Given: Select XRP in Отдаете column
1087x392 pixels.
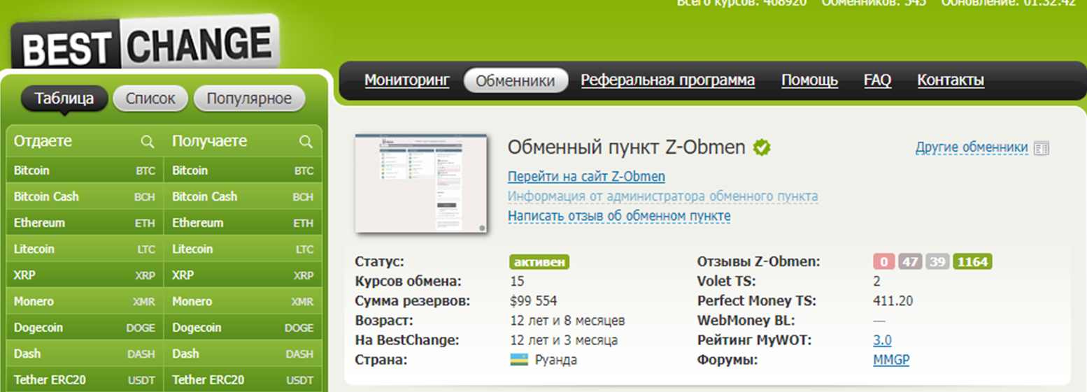Looking at the screenshot, I should (85, 275).
